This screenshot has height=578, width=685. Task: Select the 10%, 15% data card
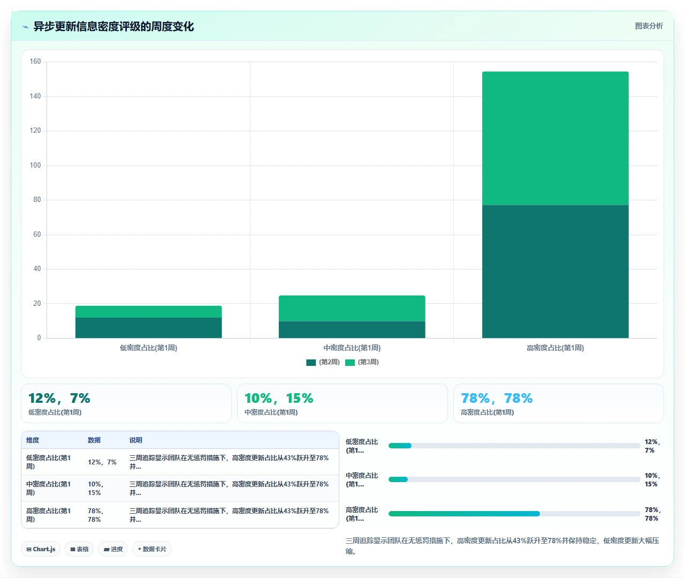342,403
